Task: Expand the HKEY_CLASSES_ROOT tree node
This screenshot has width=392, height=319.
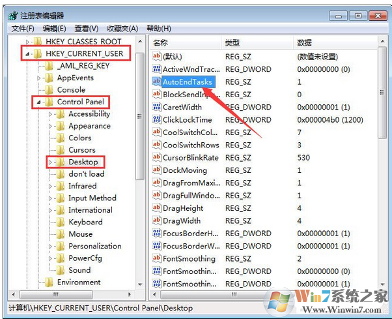Action: [28, 42]
